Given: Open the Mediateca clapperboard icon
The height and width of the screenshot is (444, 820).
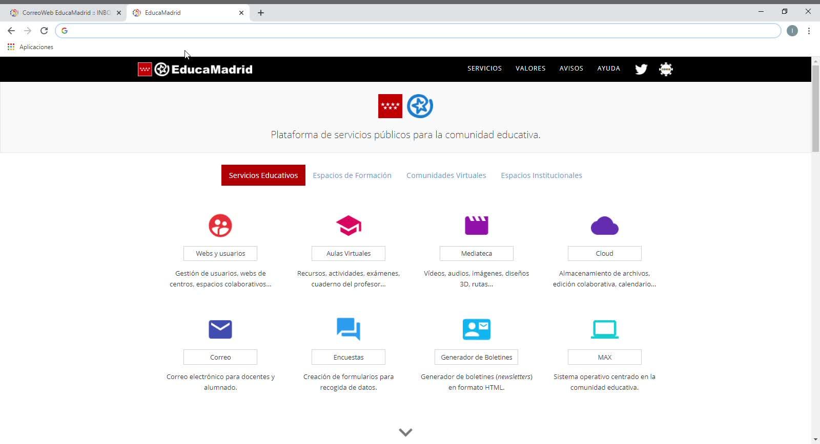Looking at the screenshot, I should 477,226.
